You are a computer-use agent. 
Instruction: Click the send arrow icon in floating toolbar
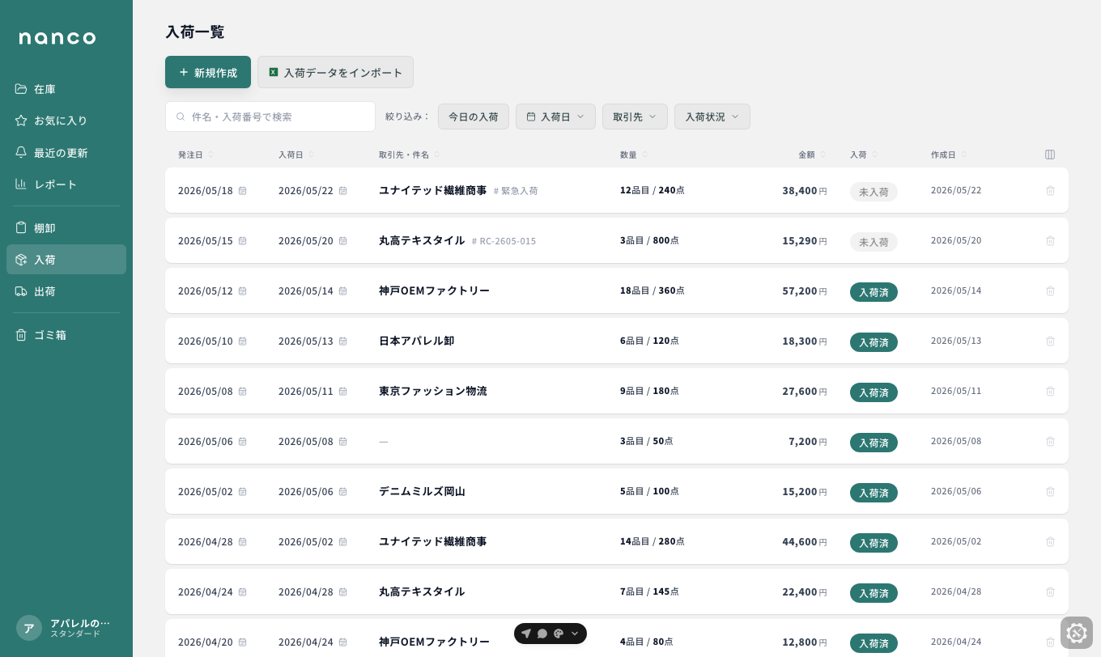tap(526, 634)
